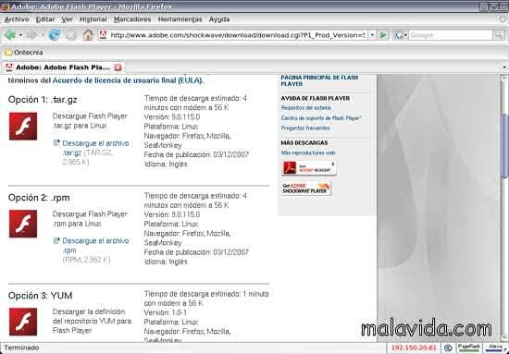
Task: Click the Terminado status text
Action: point(21,348)
